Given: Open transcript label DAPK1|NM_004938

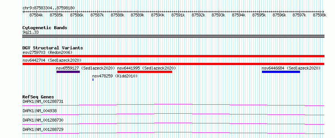Looking at the screenshot, I should coord(40,111).
